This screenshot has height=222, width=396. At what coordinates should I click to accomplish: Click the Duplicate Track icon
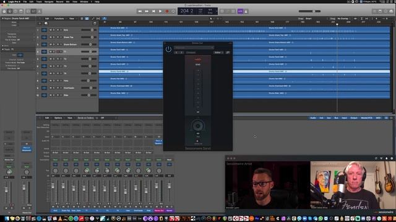tap(46, 23)
